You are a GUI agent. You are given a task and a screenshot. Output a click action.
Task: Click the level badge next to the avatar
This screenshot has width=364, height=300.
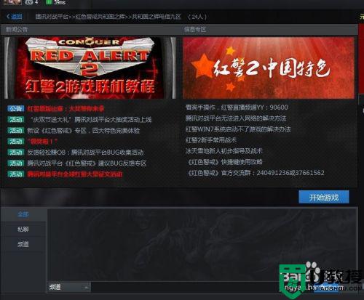point(29,2)
